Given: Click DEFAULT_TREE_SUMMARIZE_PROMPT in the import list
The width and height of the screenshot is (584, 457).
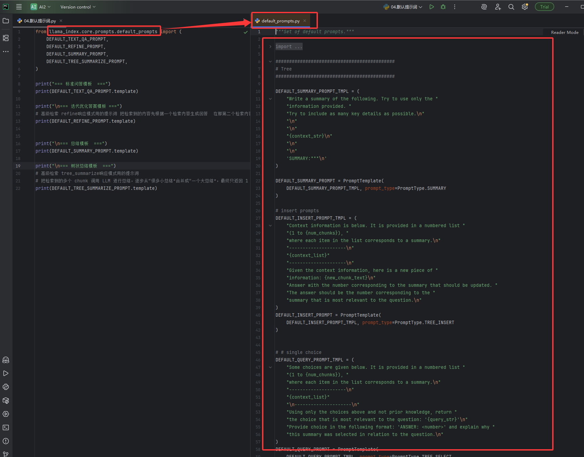Looking at the screenshot, I should coord(86,61).
